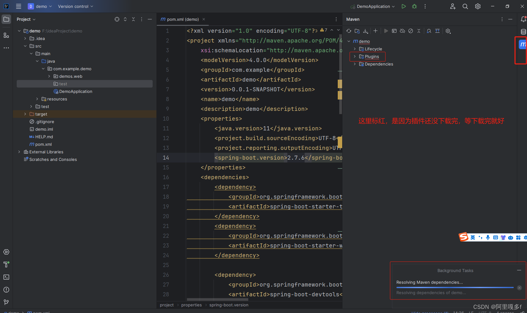Open Maven panel options menu
Screen dimensions: 527x313
coord(502,19)
